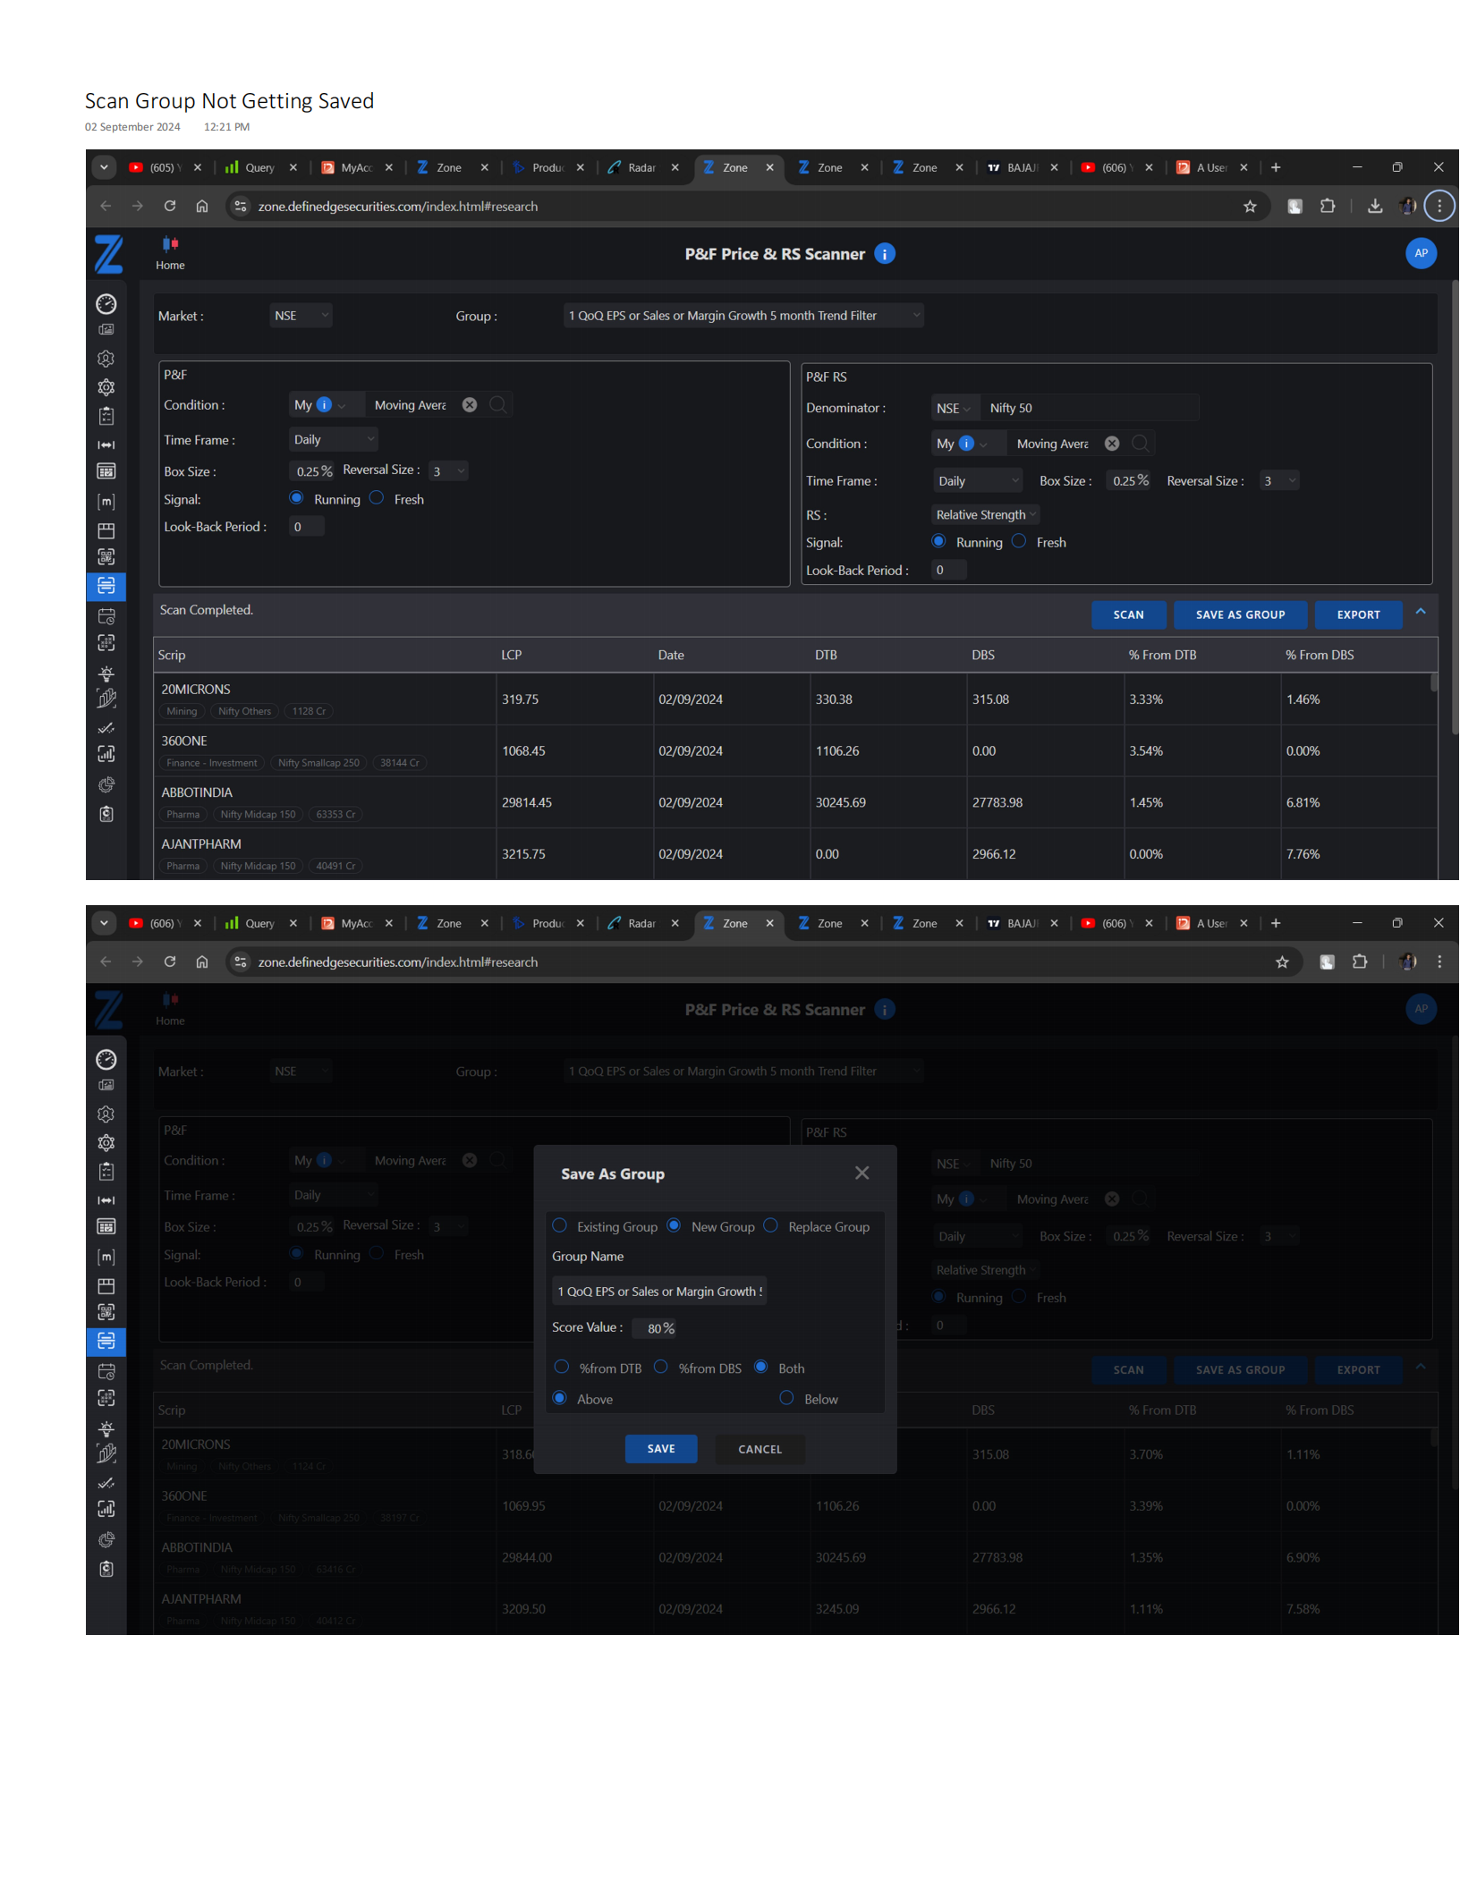Image resolution: width=1460 pixels, height=1889 pixels.
Task: Click the news/image icon in bottom screenshot sidebar
Action: (x=106, y=1085)
